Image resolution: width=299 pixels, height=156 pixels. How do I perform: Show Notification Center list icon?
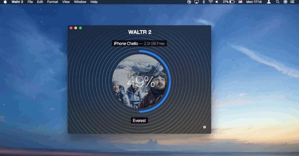(x=292, y=2)
